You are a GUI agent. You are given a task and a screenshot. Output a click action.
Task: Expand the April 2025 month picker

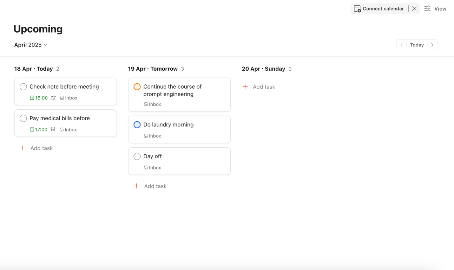[31, 45]
